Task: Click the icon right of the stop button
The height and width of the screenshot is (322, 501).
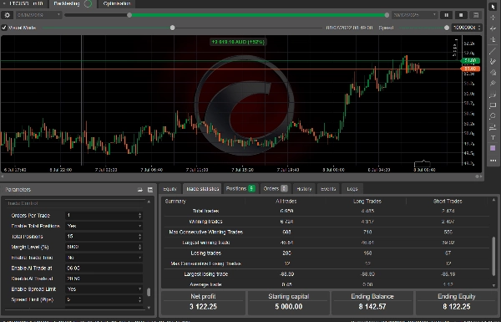Action: tap(476, 15)
